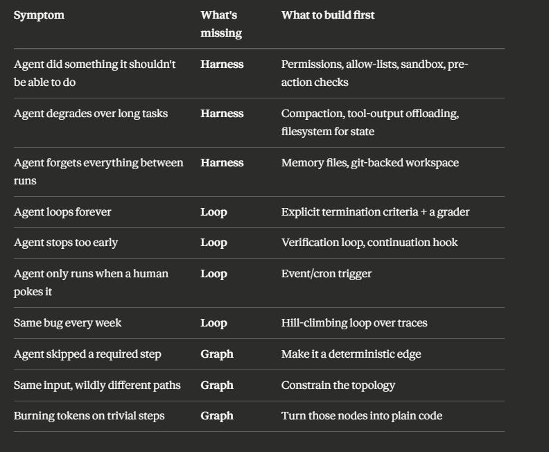Select 'Turn those nodes into plain code'
The height and width of the screenshot is (452, 549).
point(362,416)
